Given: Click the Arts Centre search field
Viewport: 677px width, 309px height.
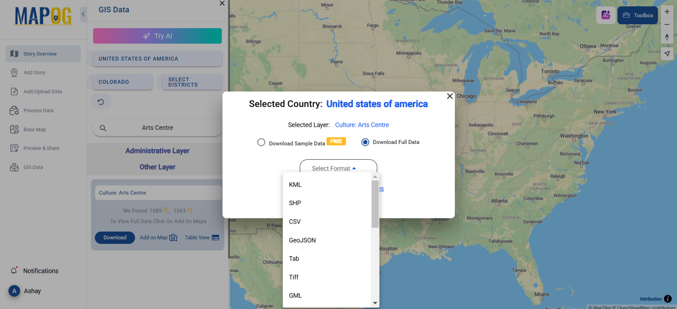Looking at the screenshot, I should point(157,128).
